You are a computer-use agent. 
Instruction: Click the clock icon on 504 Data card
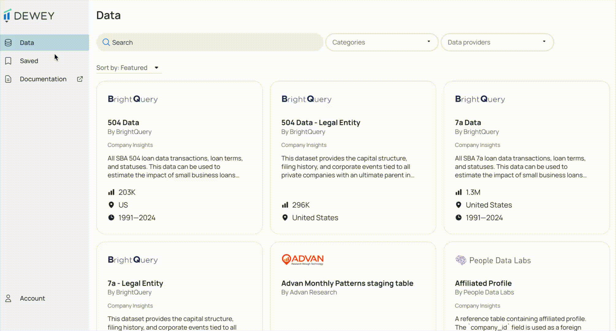pyautogui.click(x=111, y=218)
